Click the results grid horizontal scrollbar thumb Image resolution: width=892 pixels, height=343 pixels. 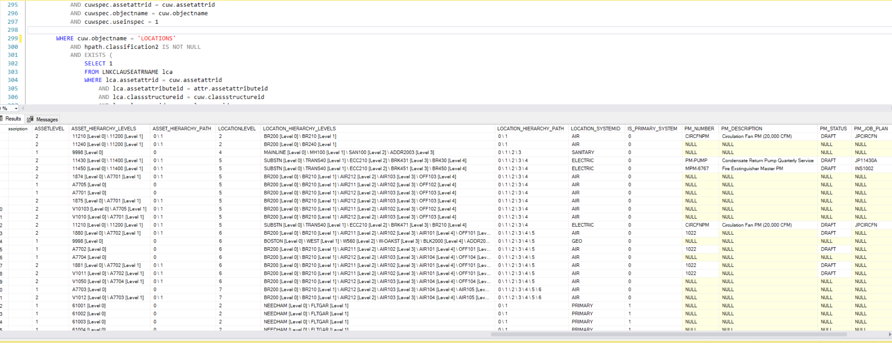pos(669,334)
